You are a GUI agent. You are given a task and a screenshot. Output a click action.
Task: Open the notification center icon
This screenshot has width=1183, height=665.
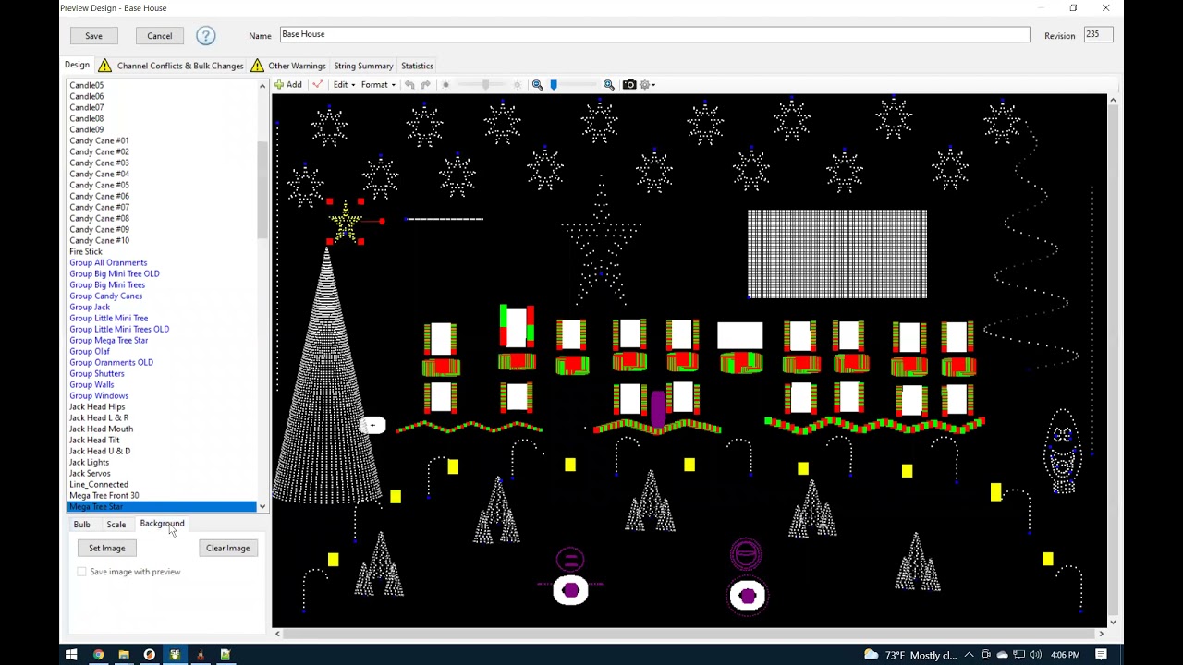[x=1102, y=655]
